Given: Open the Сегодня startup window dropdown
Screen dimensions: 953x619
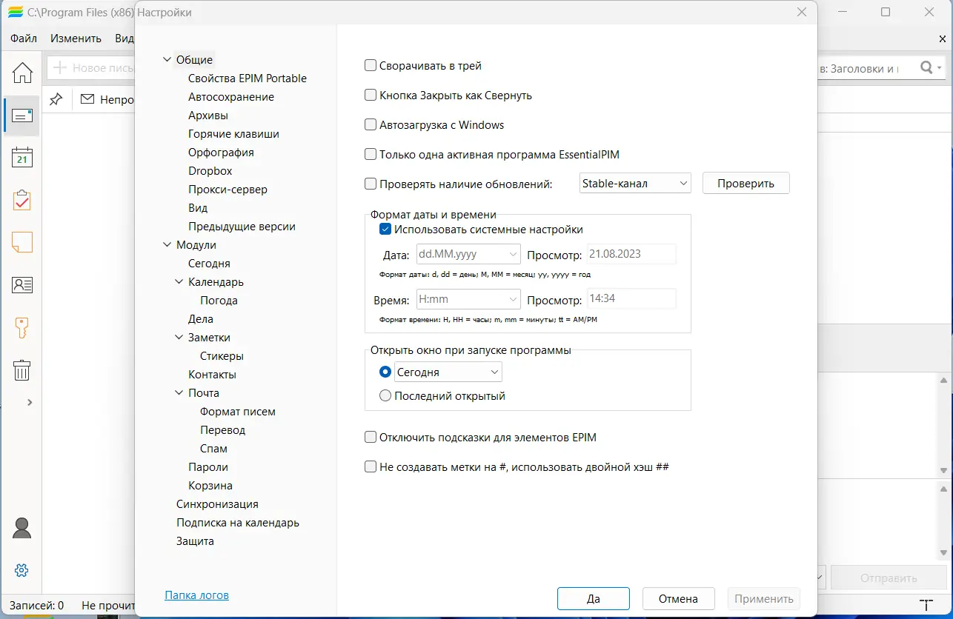Looking at the screenshot, I should (x=448, y=372).
